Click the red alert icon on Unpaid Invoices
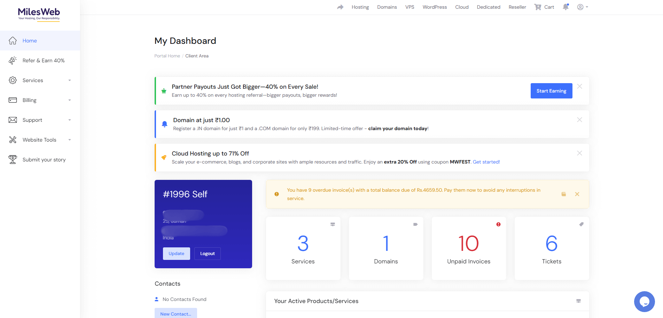 tap(498, 224)
